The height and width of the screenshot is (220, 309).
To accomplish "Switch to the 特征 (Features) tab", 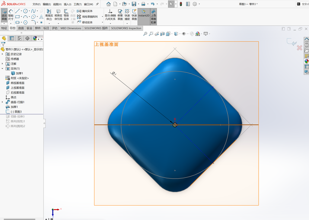I will 4,28.
